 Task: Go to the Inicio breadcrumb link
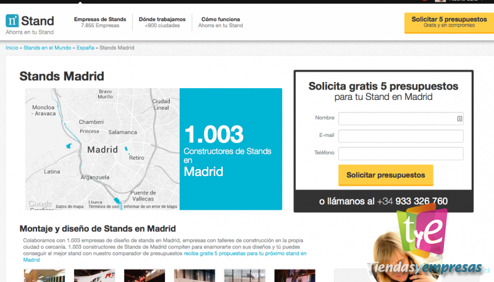pos(12,48)
